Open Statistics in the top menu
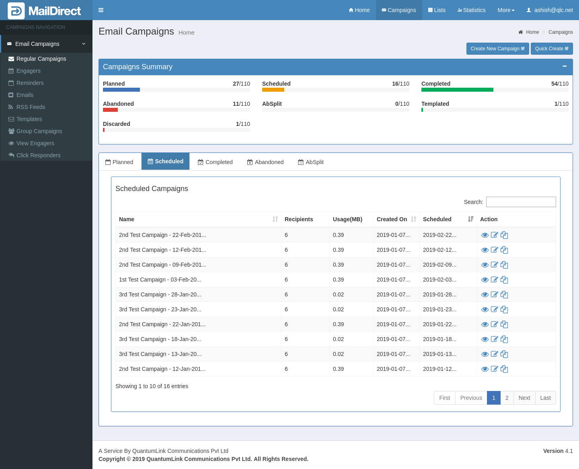 pos(471,10)
